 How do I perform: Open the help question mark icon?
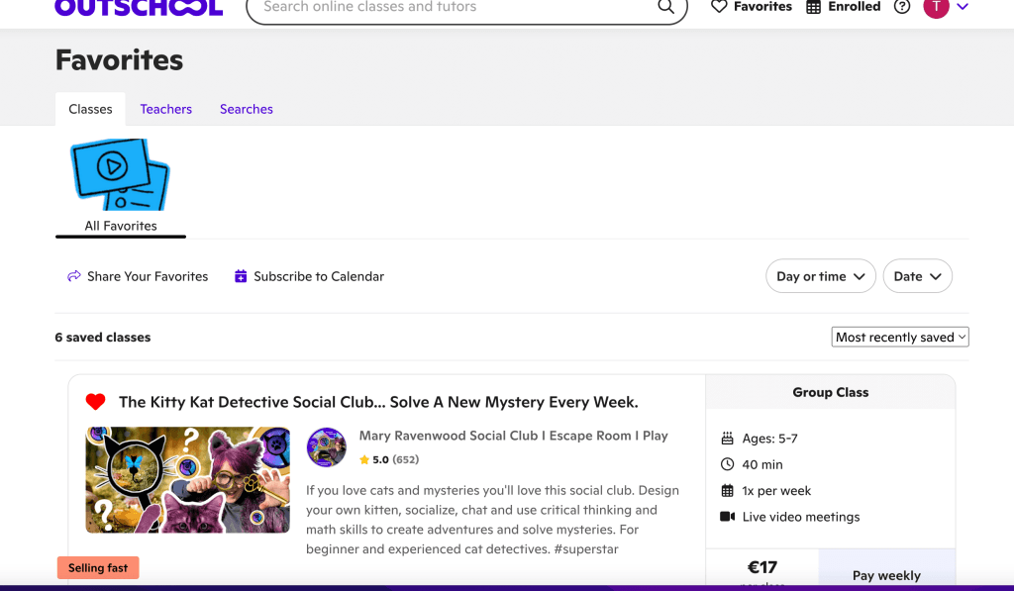click(901, 7)
